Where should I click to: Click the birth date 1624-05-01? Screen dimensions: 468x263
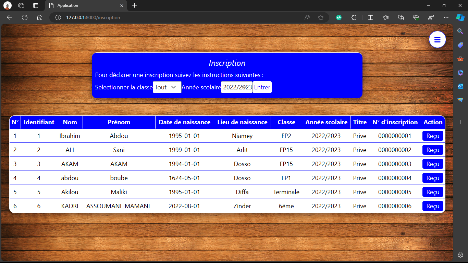[184, 178]
